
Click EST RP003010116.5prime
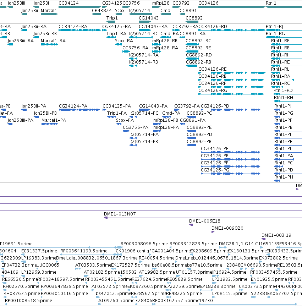(x=64, y=294)
